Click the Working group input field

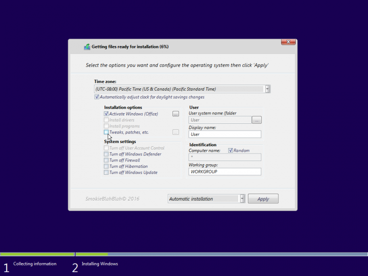pos(225,172)
